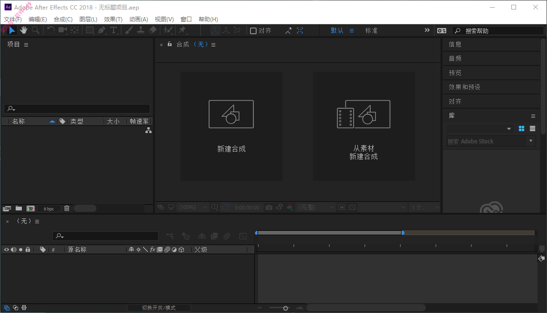This screenshot has width=547, height=313.
Task: Click 新建合成 button
Action: (x=231, y=126)
